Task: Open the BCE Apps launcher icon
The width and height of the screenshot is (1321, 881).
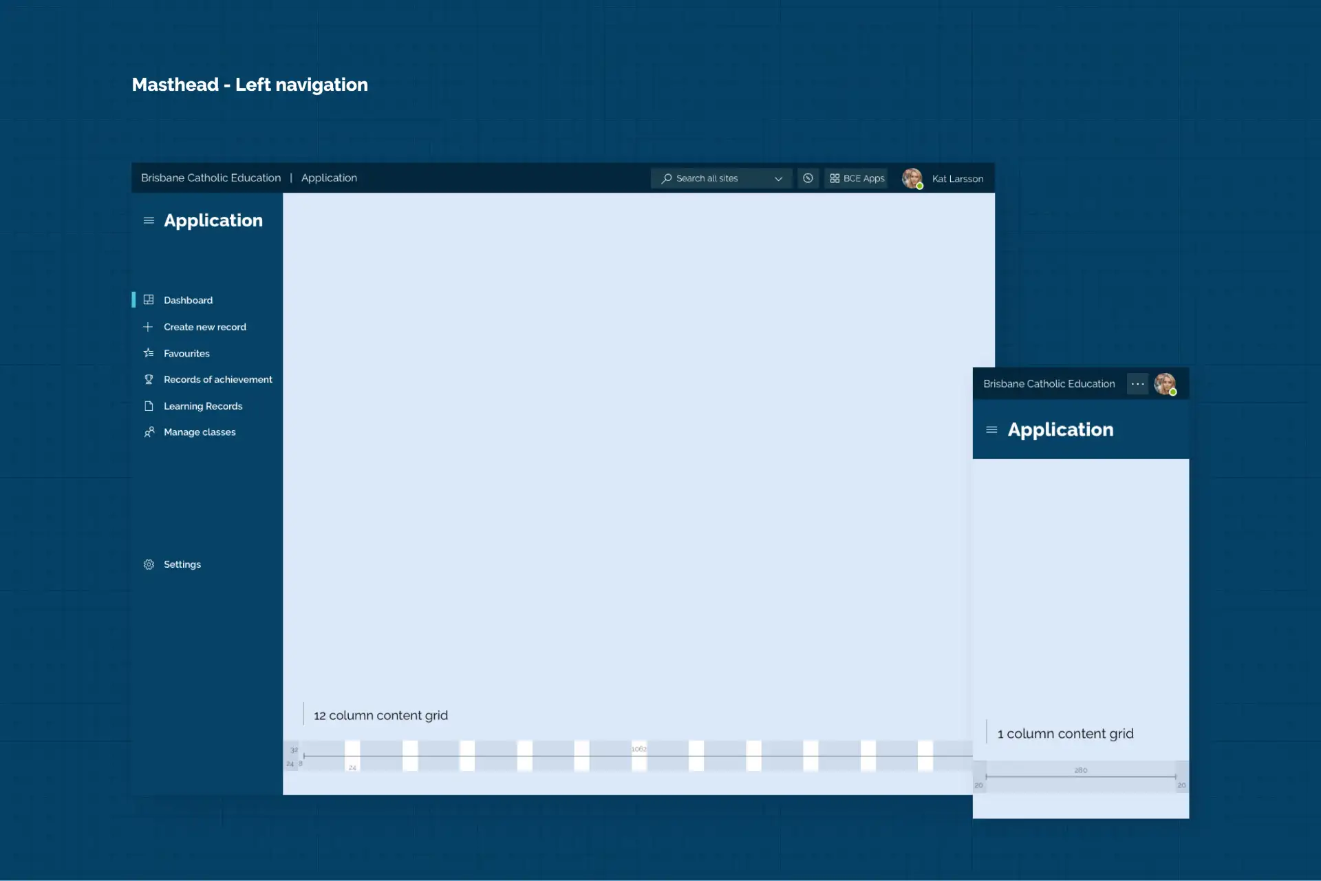Action: 833,178
